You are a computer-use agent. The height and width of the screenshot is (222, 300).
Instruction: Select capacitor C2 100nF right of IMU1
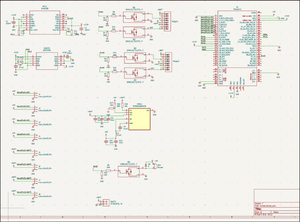[x=81, y=29]
